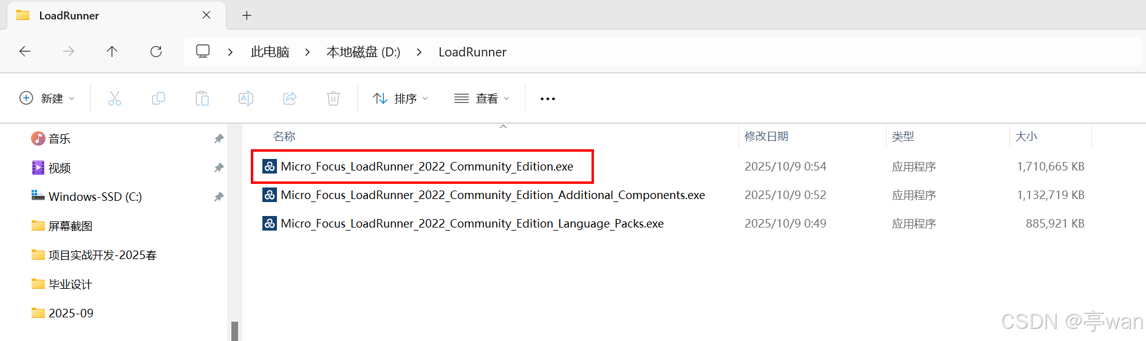Viewport: 1146px width, 341px height.
Task: Close the LoadRunner tab
Action: coord(206,15)
